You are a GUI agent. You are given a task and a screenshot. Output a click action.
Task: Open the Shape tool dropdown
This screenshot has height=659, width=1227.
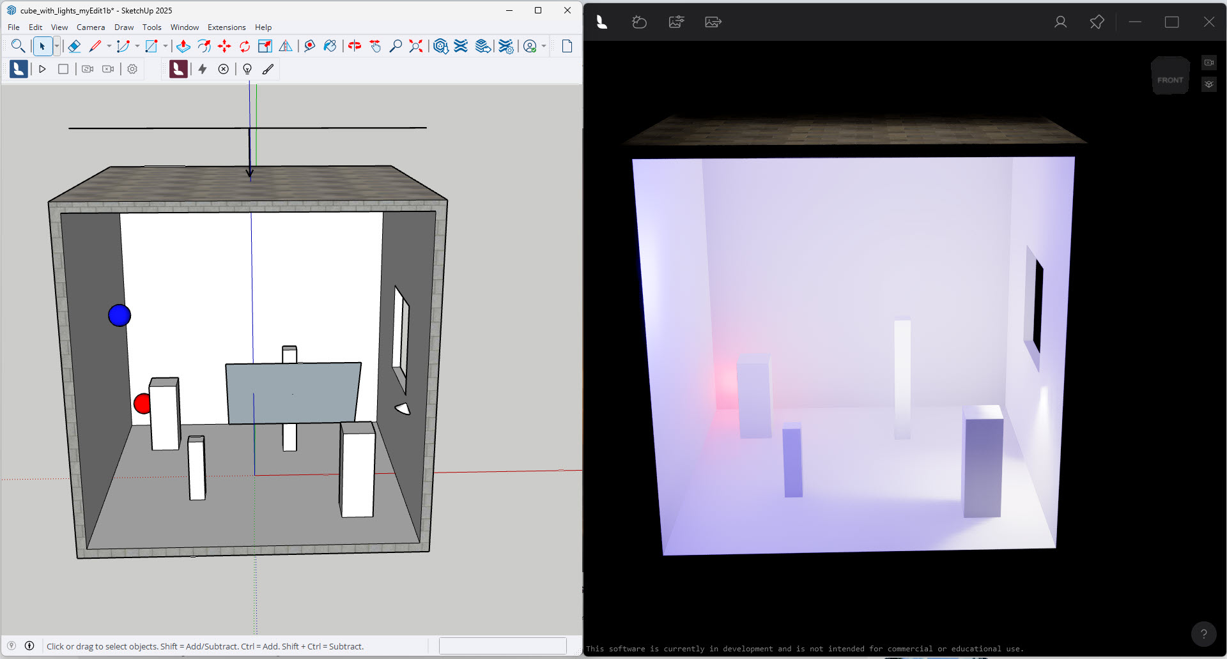pyautogui.click(x=166, y=46)
